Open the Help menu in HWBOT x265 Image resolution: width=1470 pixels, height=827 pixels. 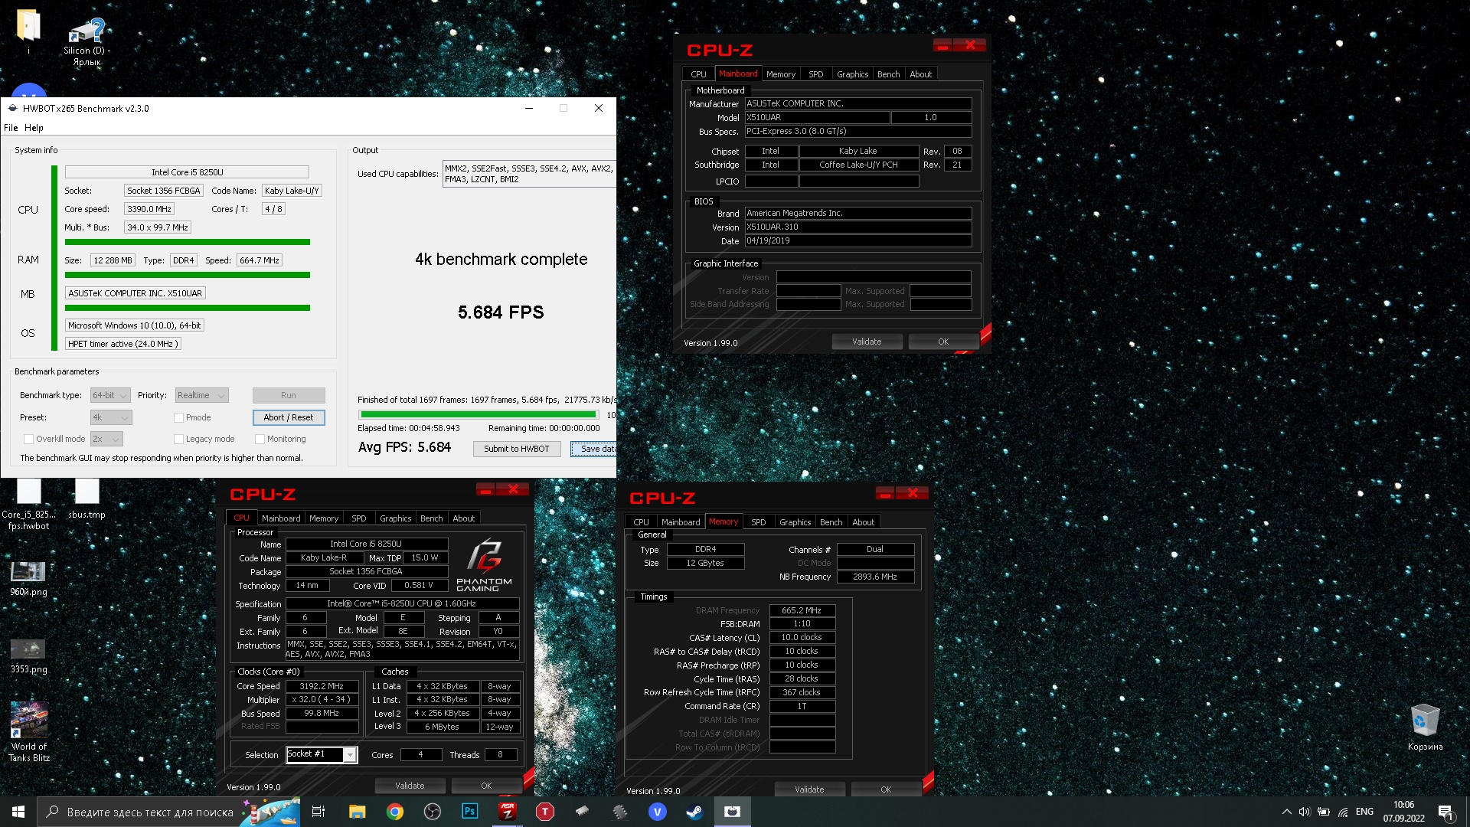coord(34,128)
